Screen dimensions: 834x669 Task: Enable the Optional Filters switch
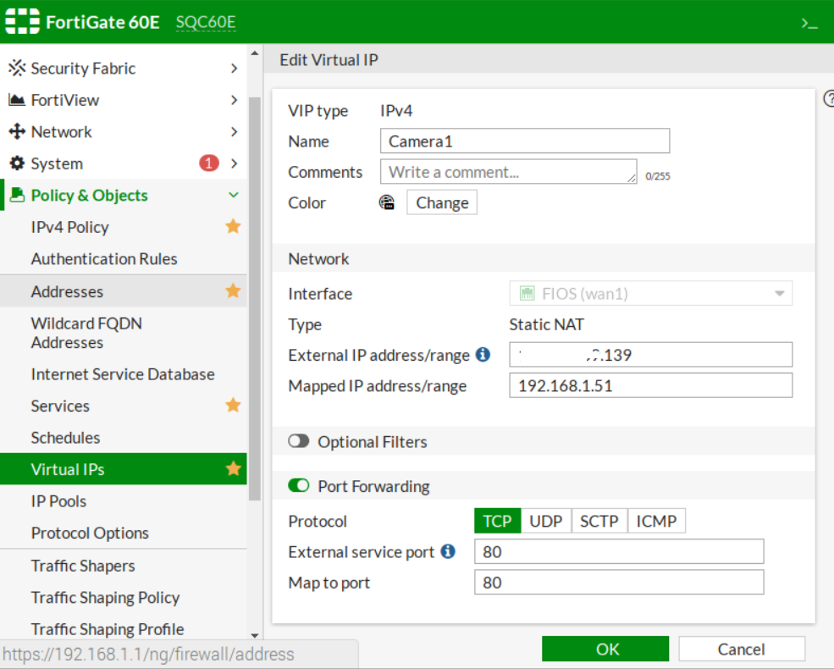tap(298, 441)
